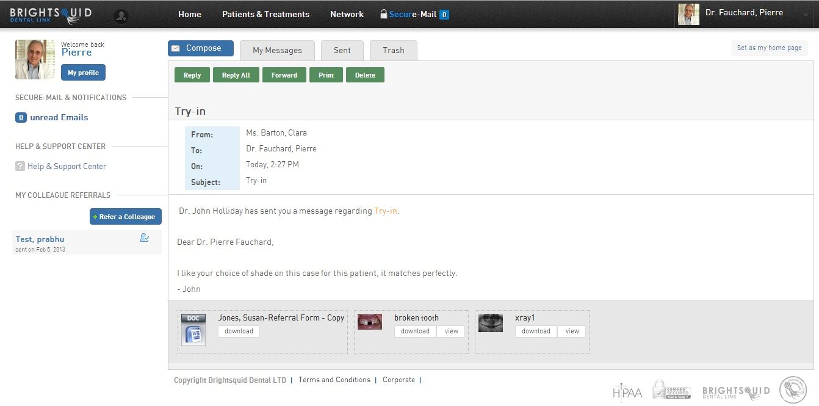Download the broken tooth attachment
Screen dimensions: 819x406
click(x=415, y=332)
